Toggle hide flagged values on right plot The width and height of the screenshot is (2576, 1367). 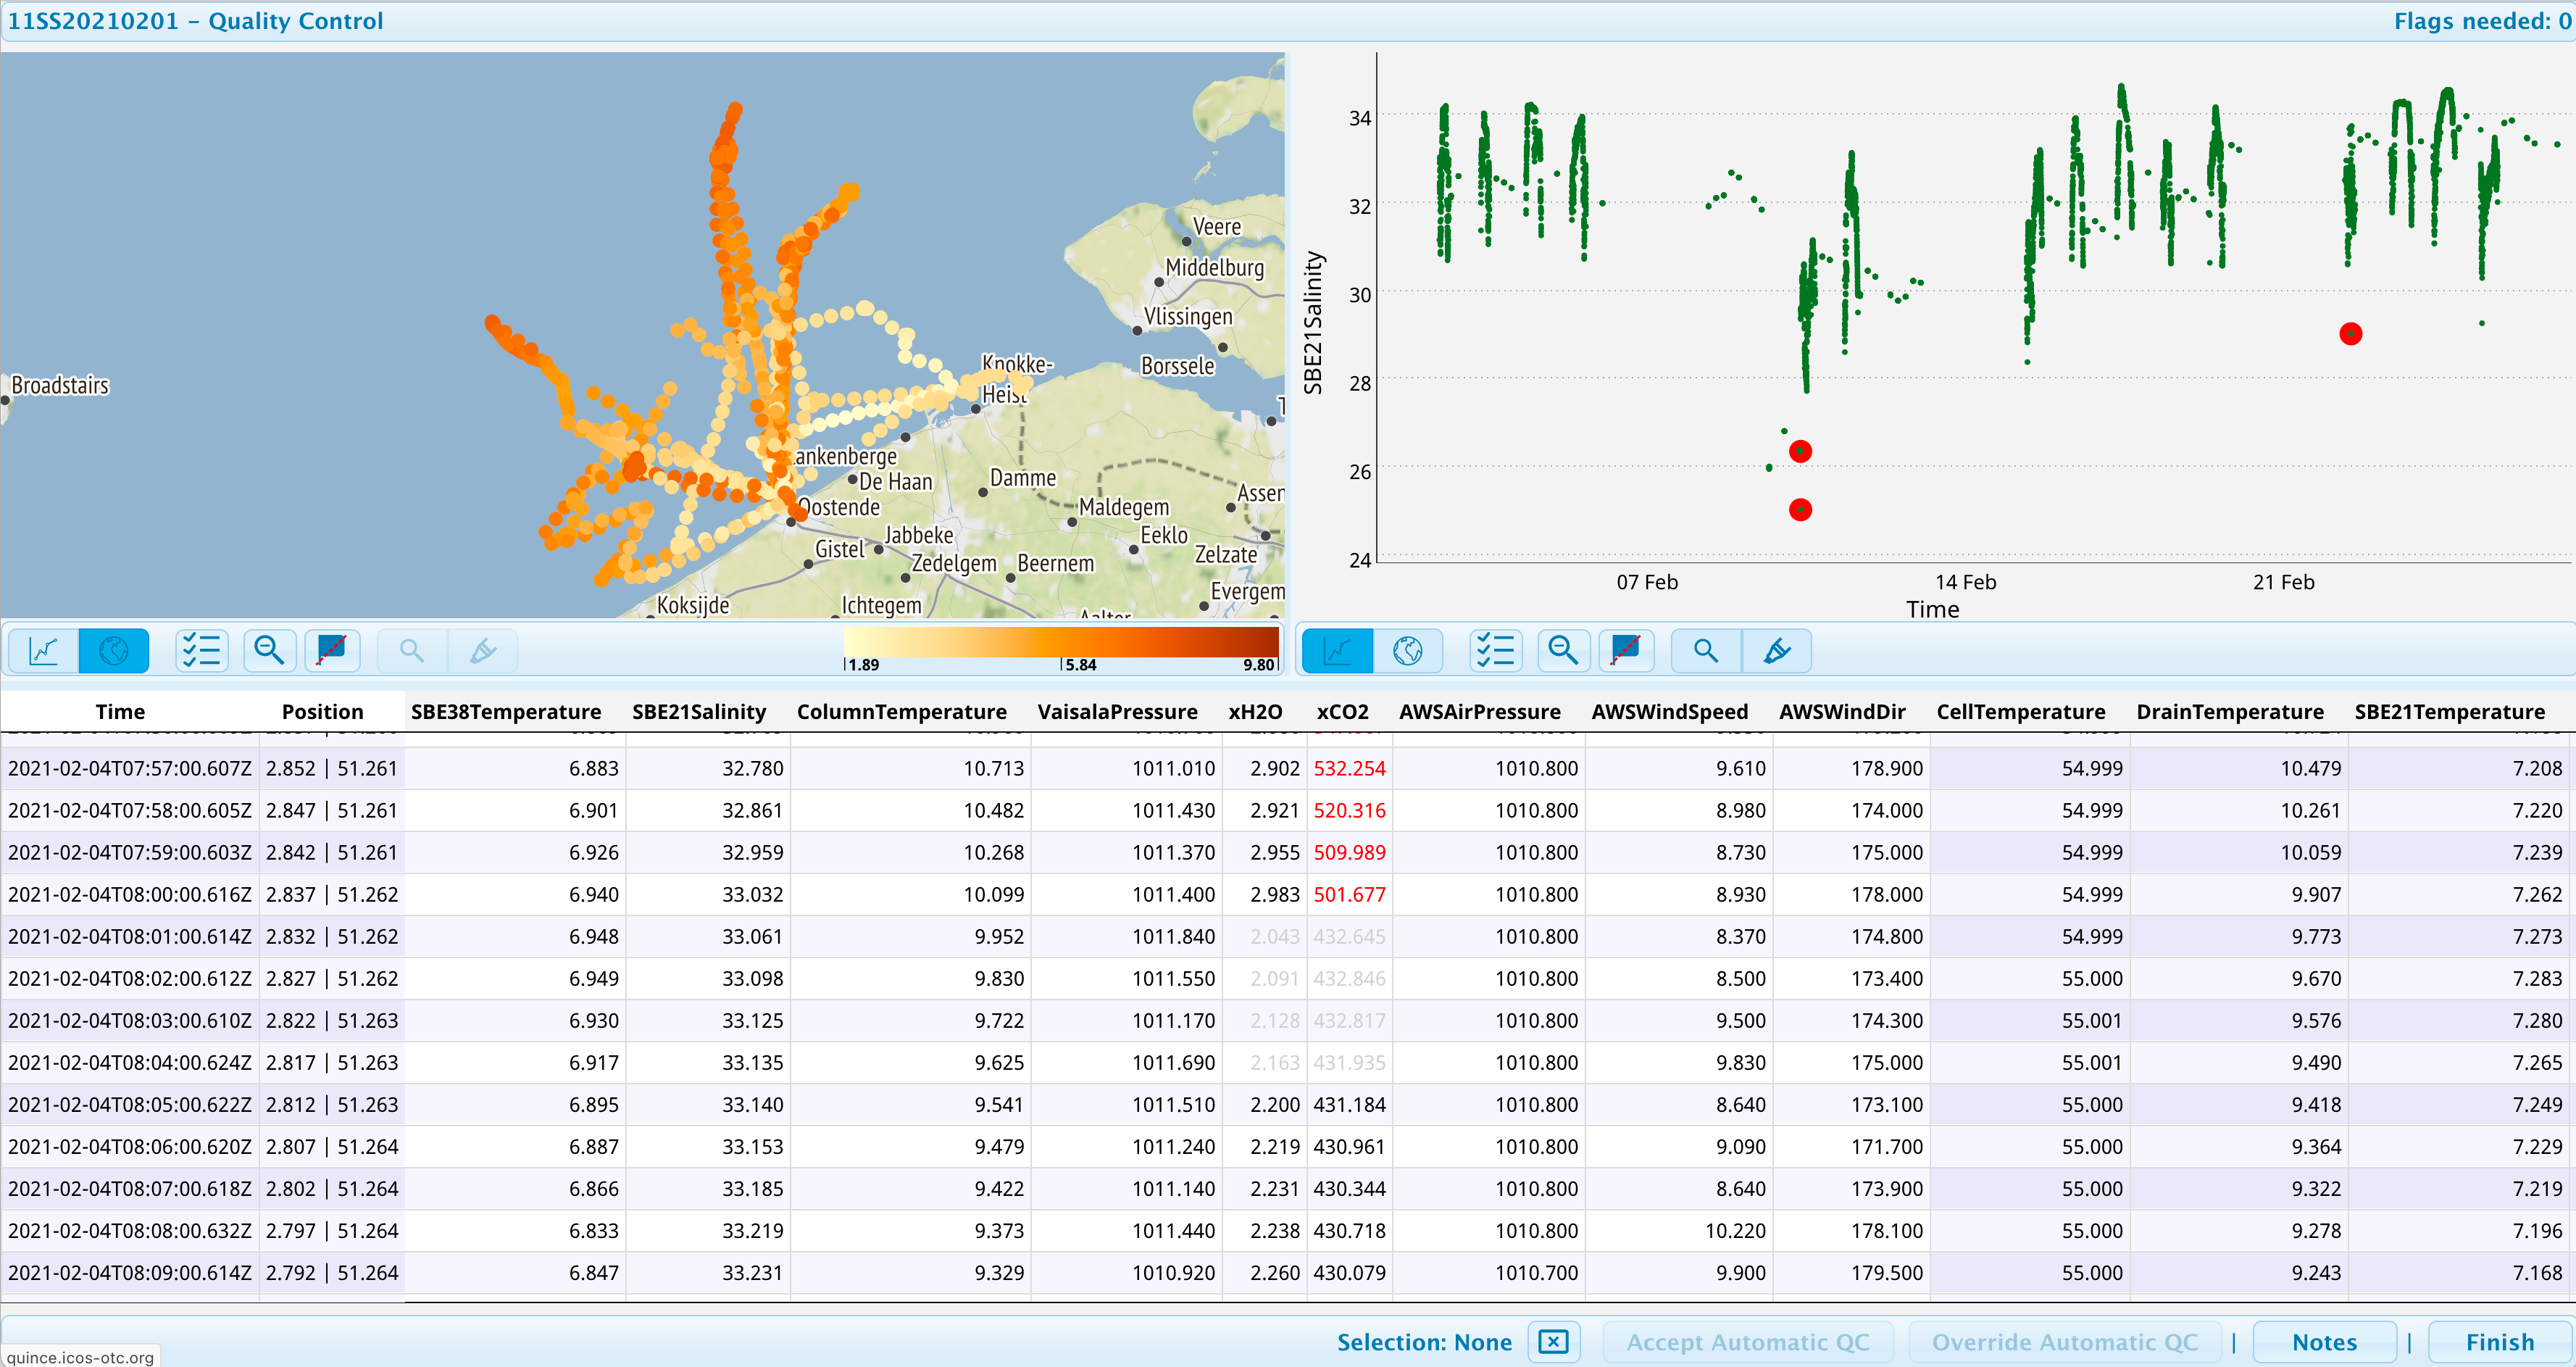click(1626, 651)
